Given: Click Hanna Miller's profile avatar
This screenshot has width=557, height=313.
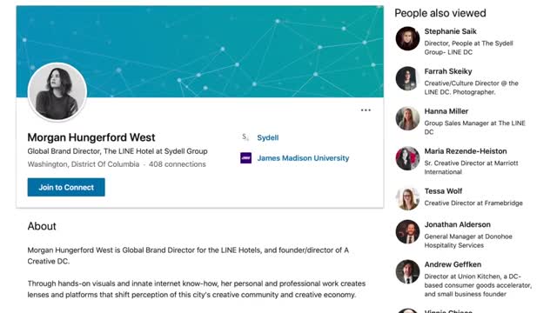Looking at the screenshot, I should click(407, 118).
